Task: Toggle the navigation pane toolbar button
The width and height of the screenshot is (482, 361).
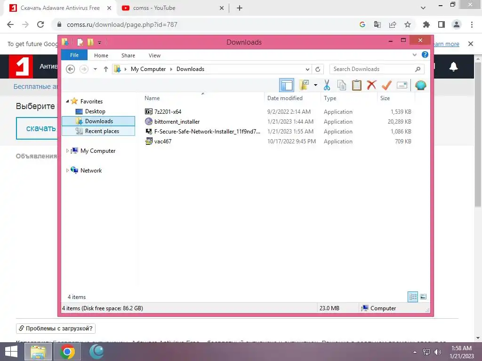Action: [287, 85]
